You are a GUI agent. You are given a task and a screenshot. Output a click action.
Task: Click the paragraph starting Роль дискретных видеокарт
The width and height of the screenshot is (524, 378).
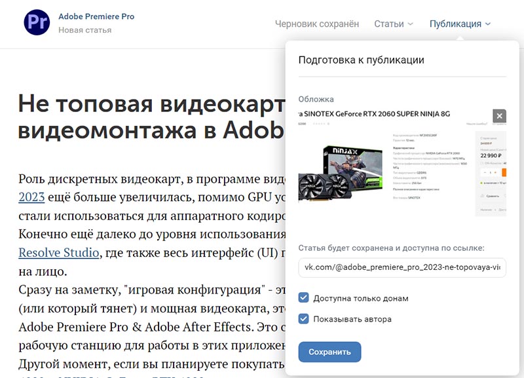(x=152, y=225)
